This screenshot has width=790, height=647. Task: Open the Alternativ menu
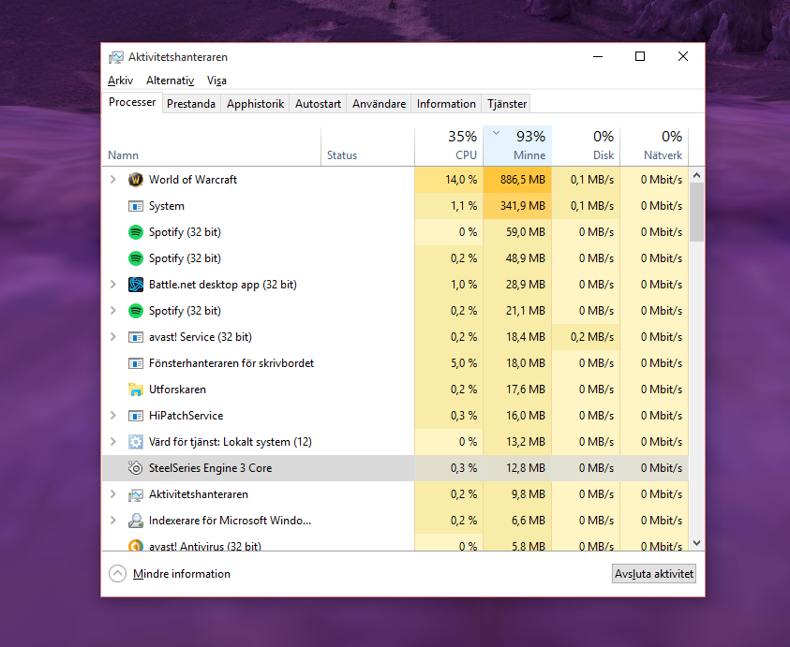click(x=171, y=81)
